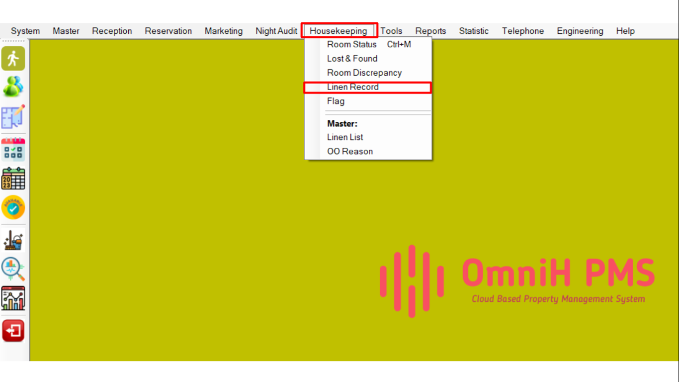679x382 pixels.
Task: Open the System menu
Action: point(25,31)
